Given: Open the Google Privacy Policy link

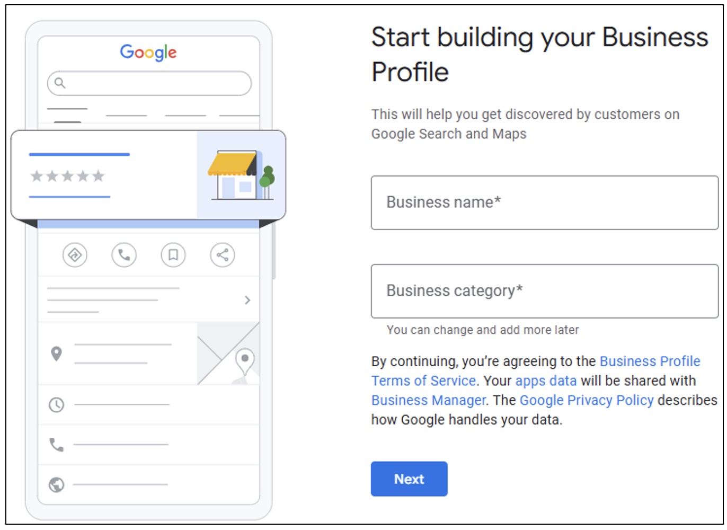Looking at the screenshot, I should pyautogui.click(x=586, y=400).
